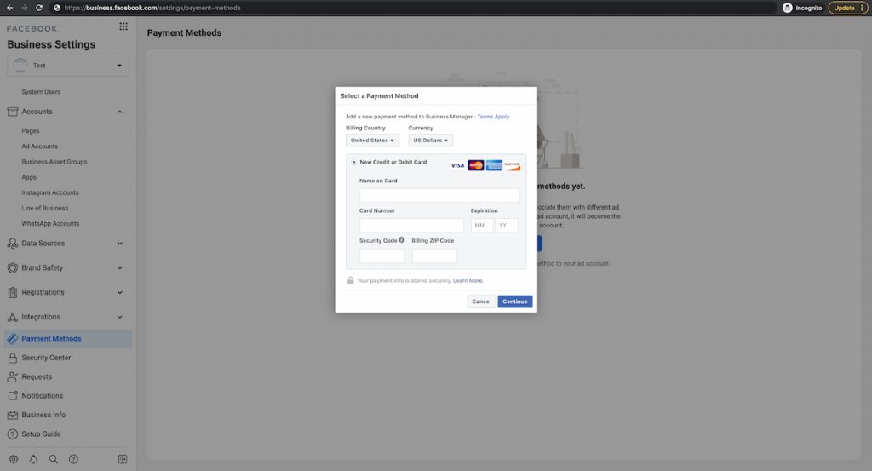This screenshot has height=471, width=872.
Task: Click the Notifications icon in the sidebar list
Action: click(x=12, y=396)
